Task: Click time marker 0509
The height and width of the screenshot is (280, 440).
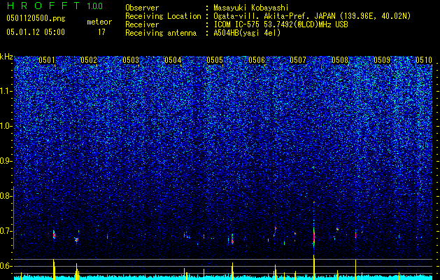Action: pos(382,60)
